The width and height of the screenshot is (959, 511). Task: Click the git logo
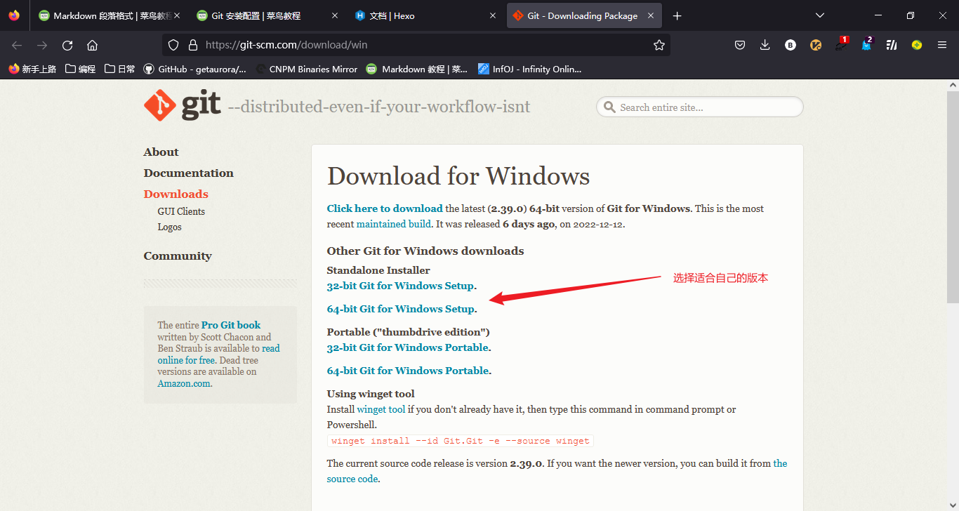point(183,105)
